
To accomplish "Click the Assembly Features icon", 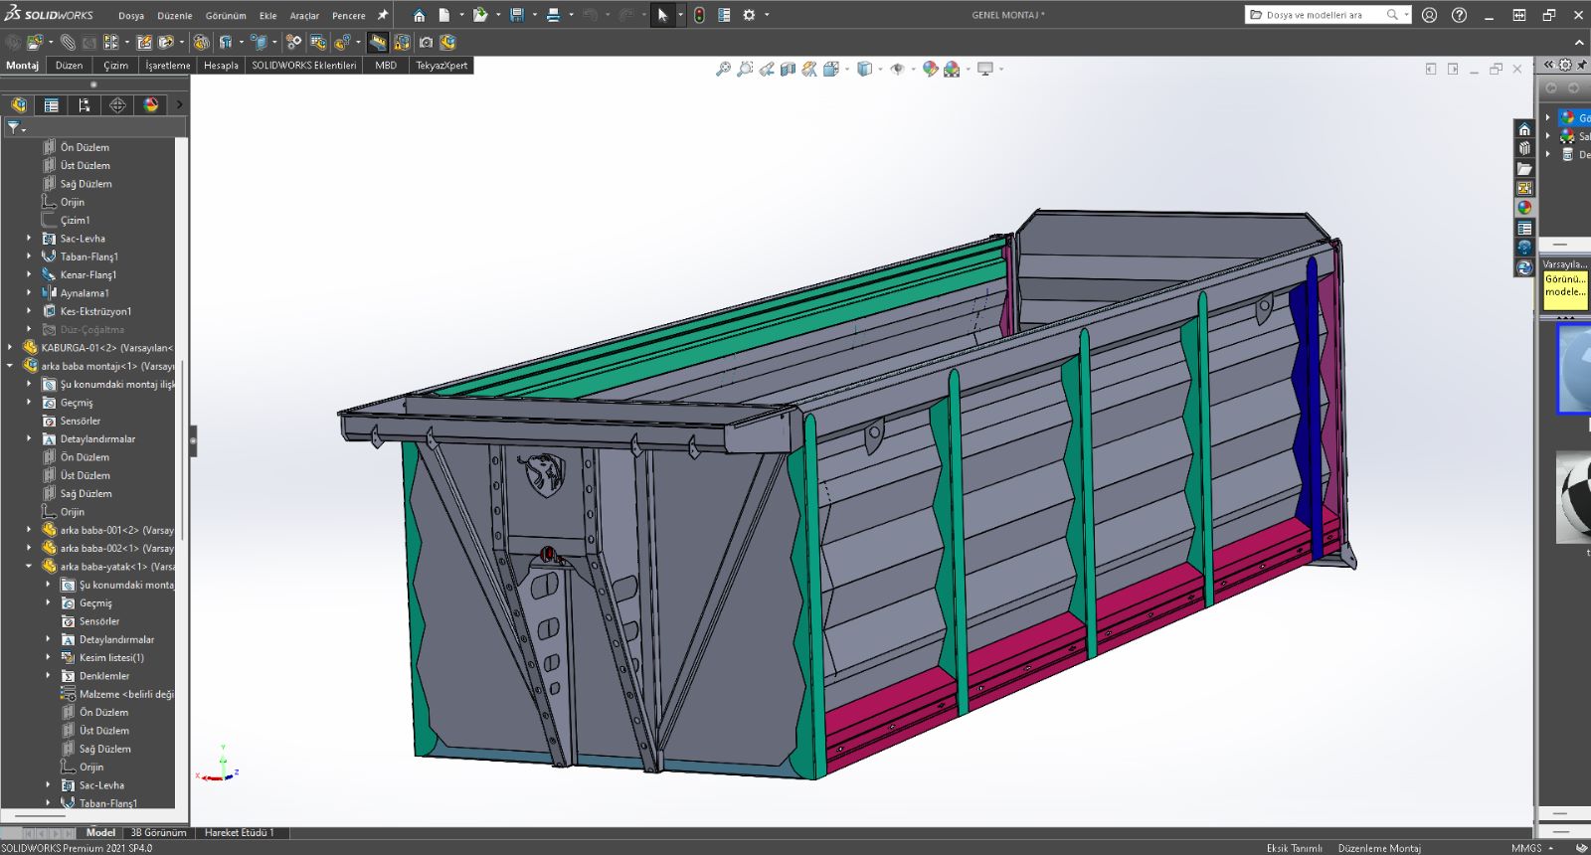I will pos(227,42).
